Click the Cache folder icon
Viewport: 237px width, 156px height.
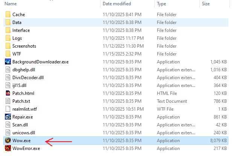tap(8, 15)
